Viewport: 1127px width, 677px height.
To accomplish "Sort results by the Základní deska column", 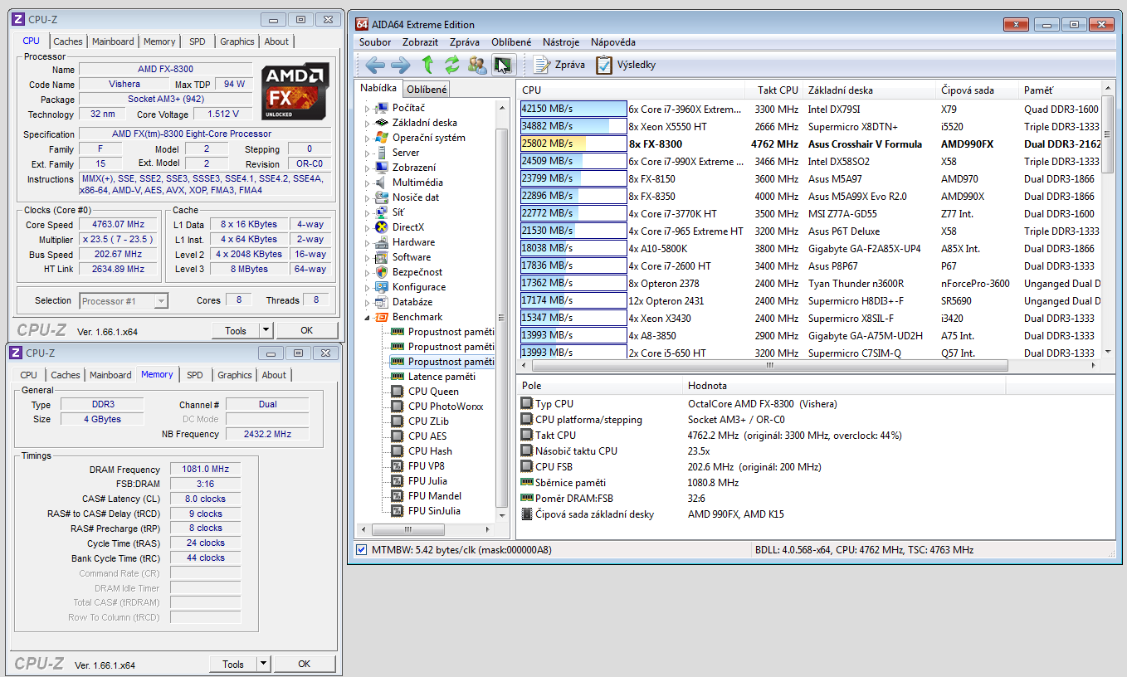I will pyautogui.click(x=869, y=90).
